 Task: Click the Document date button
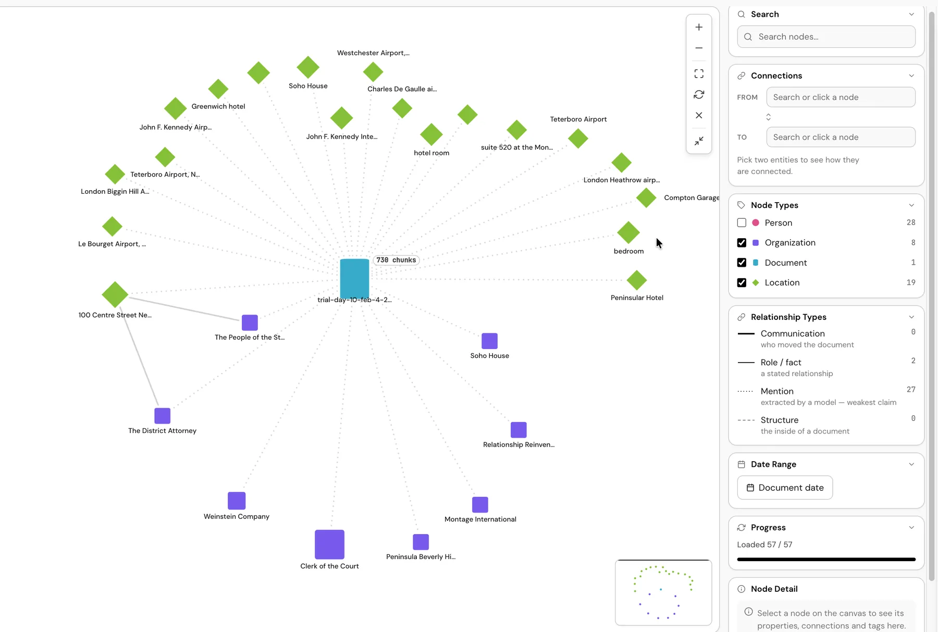click(x=785, y=488)
